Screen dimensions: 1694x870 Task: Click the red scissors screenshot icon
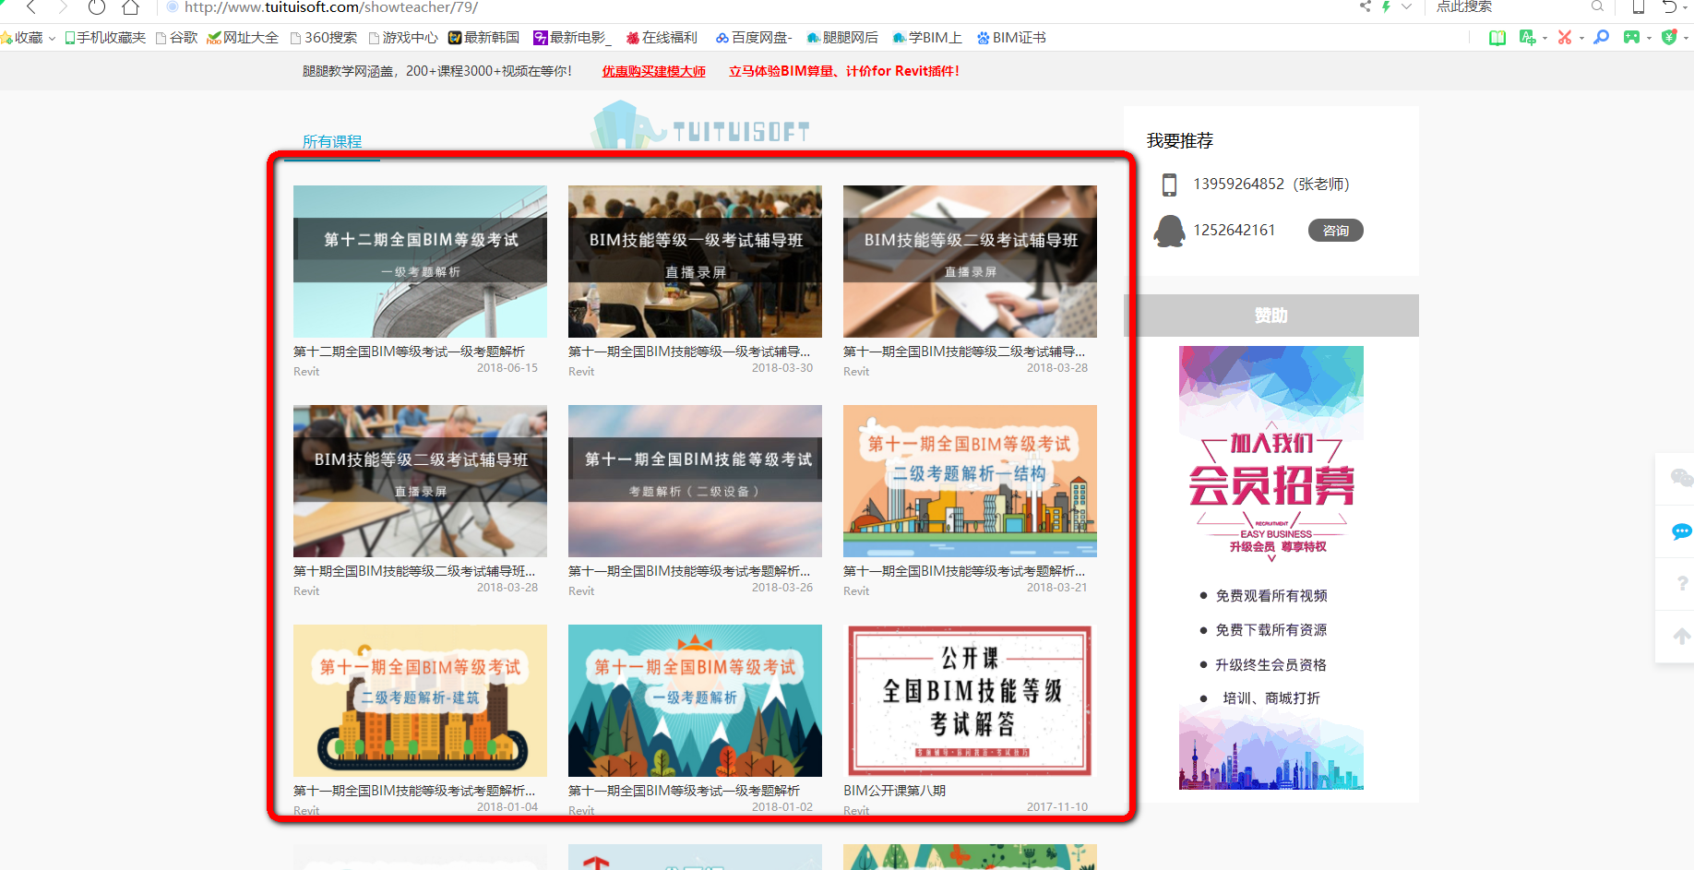tap(1565, 38)
